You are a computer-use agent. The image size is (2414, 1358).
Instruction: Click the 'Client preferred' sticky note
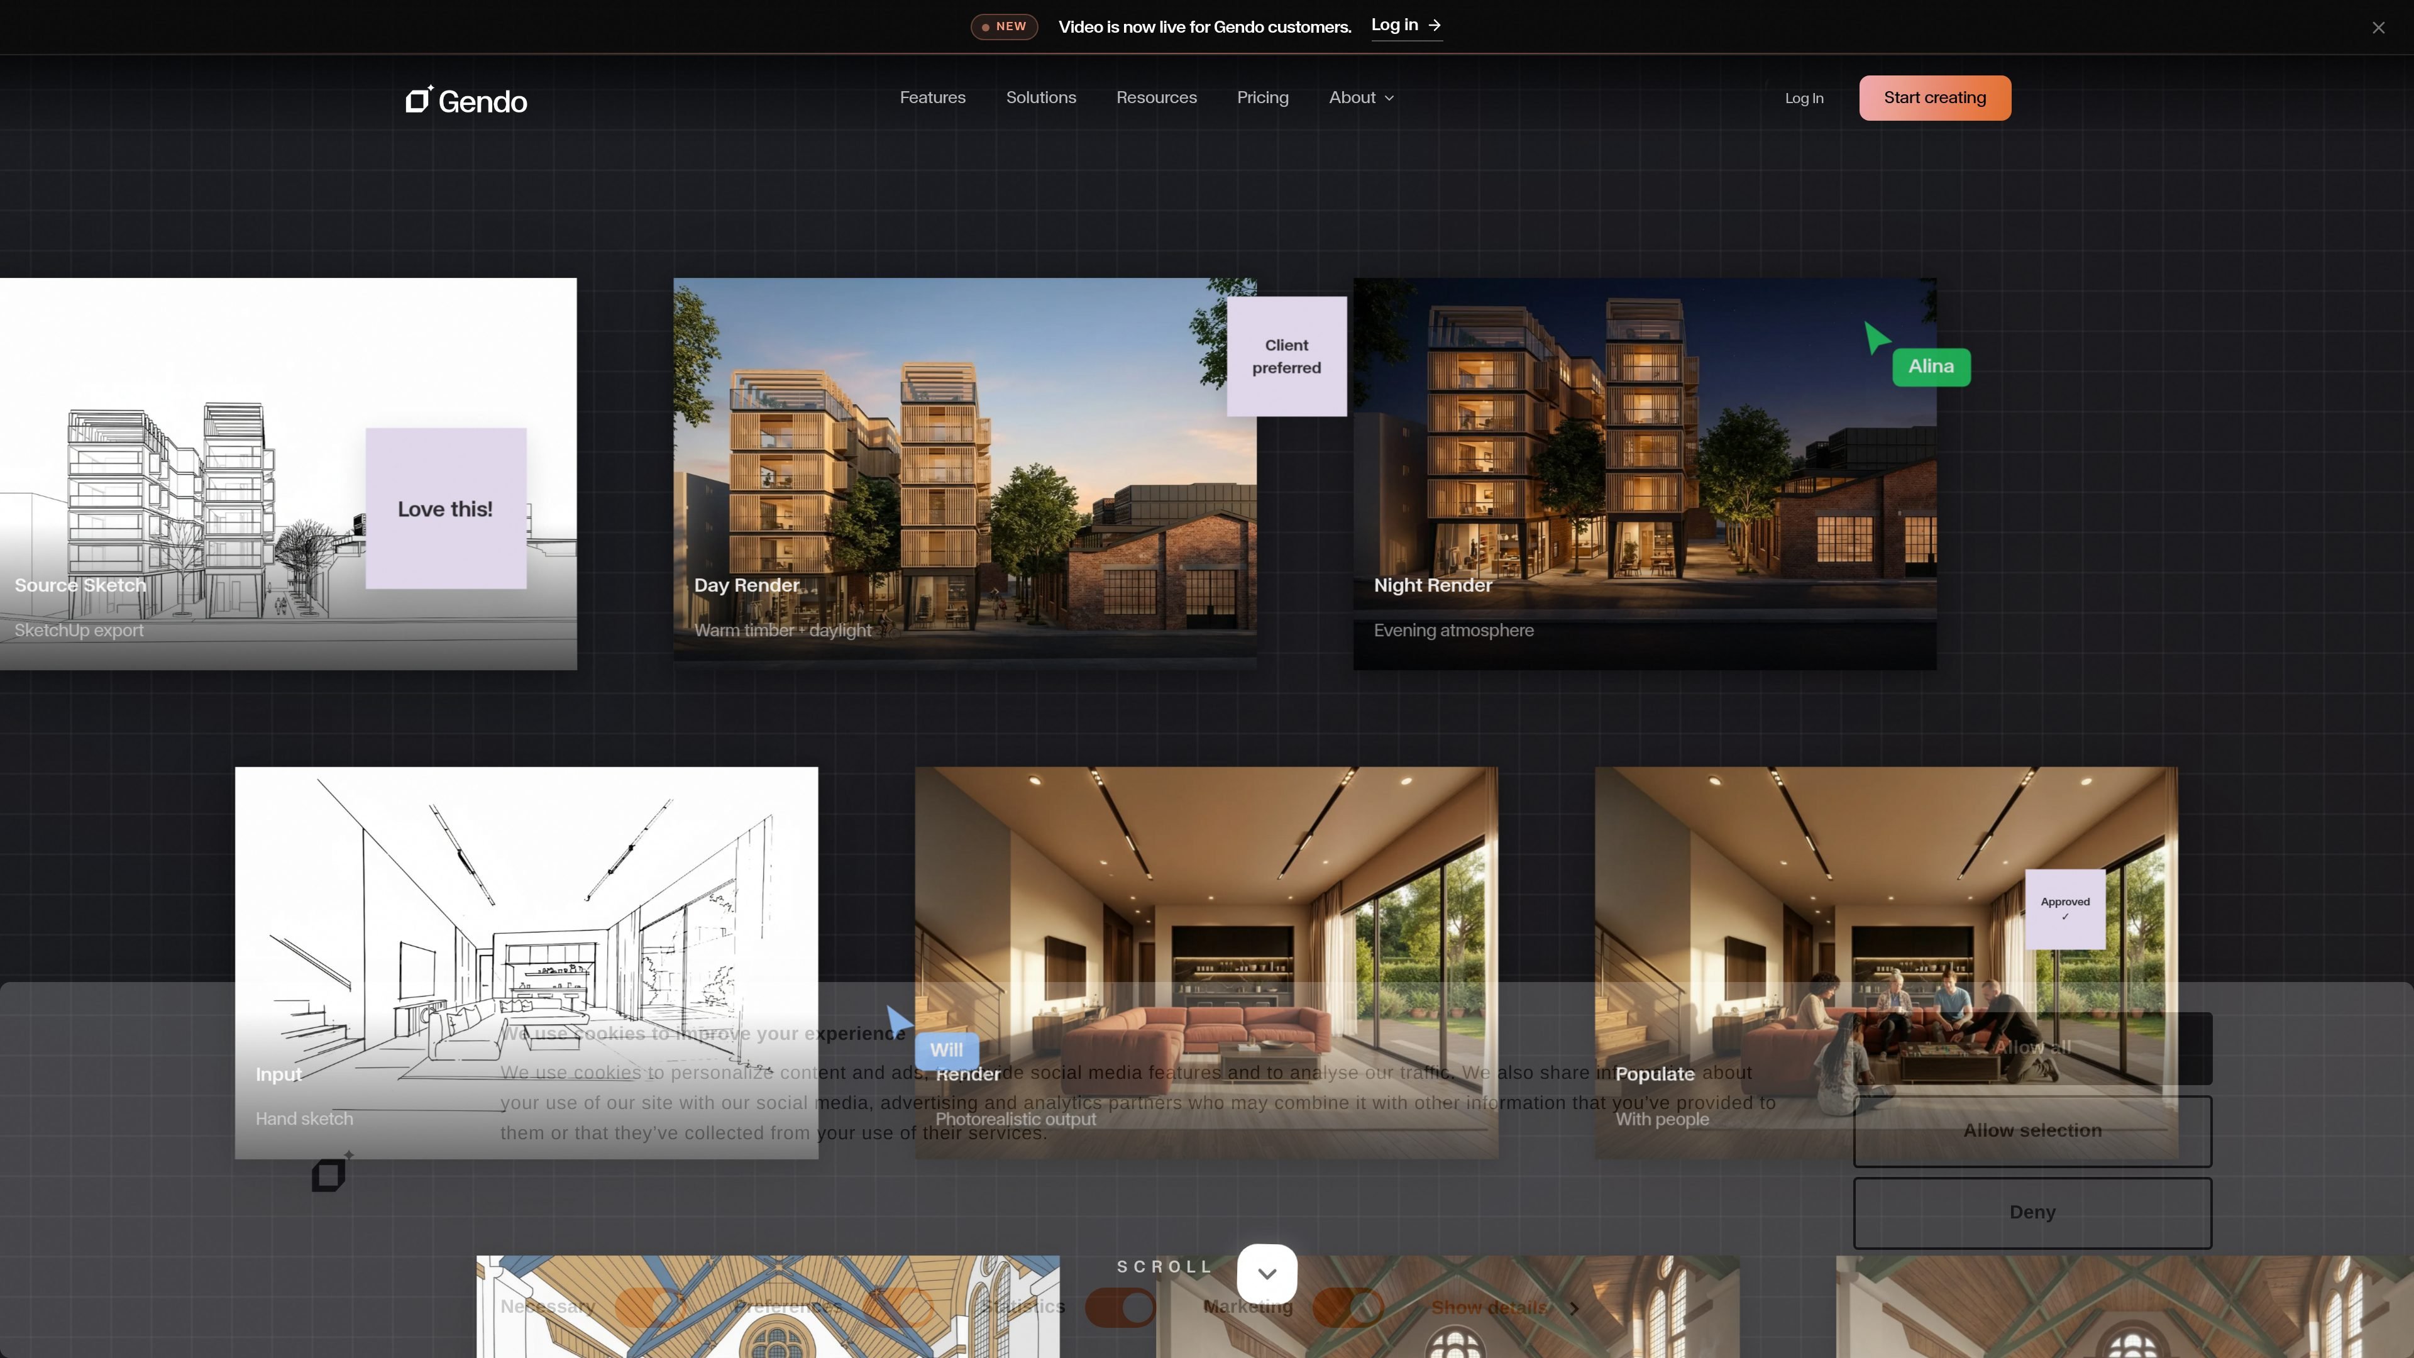point(1287,356)
